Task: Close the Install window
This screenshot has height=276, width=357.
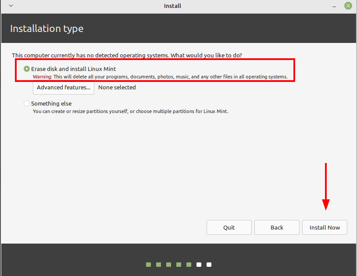Action: pyautogui.click(x=348, y=6)
